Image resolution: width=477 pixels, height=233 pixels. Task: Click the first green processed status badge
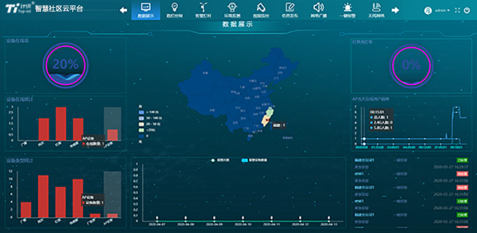(462, 160)
